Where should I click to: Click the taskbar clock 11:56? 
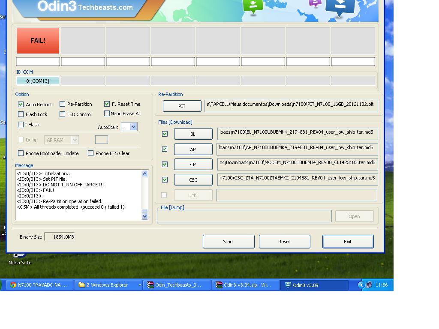pos(382,285)
